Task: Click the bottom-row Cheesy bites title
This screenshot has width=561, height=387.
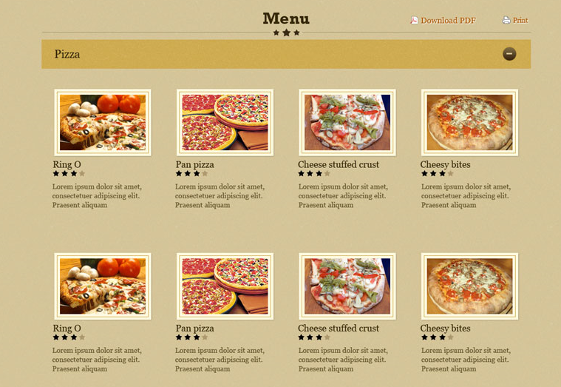Action: pyautogui.click(x=445, y=329)
